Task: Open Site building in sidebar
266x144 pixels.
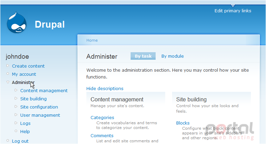Action: click(x=33, y=99)
